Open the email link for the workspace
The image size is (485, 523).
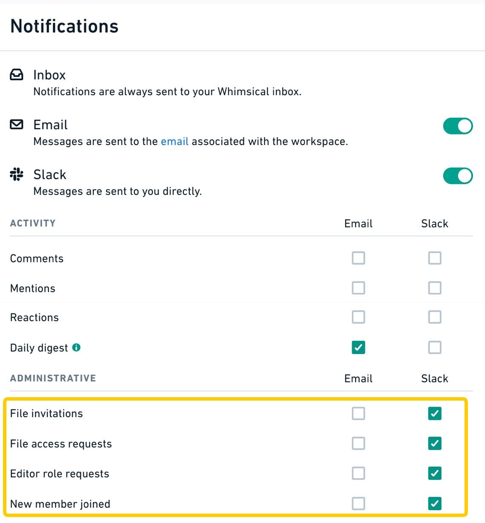coord(174,142)
